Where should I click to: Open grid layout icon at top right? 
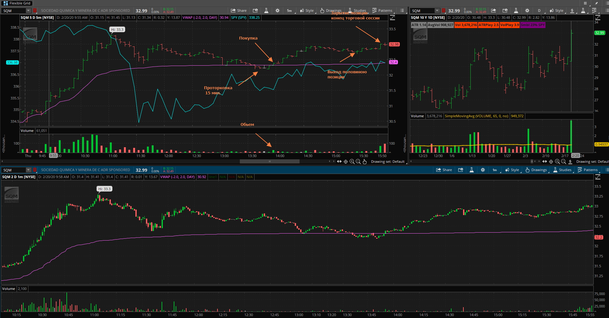click(585, 3)
